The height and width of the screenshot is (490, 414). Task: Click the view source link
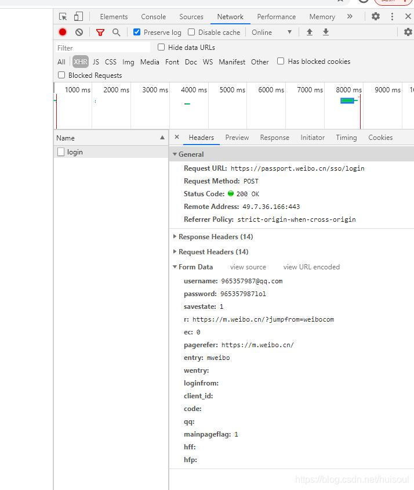coord(248,267)
